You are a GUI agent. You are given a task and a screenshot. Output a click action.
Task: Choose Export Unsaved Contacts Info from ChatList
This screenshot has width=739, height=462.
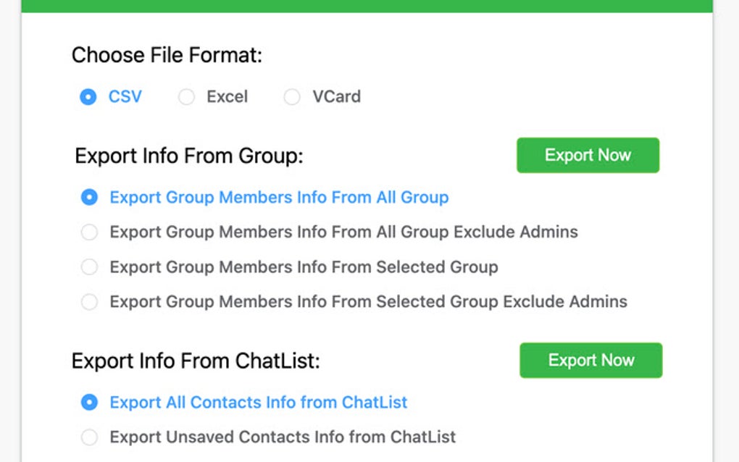pos(89,437)
